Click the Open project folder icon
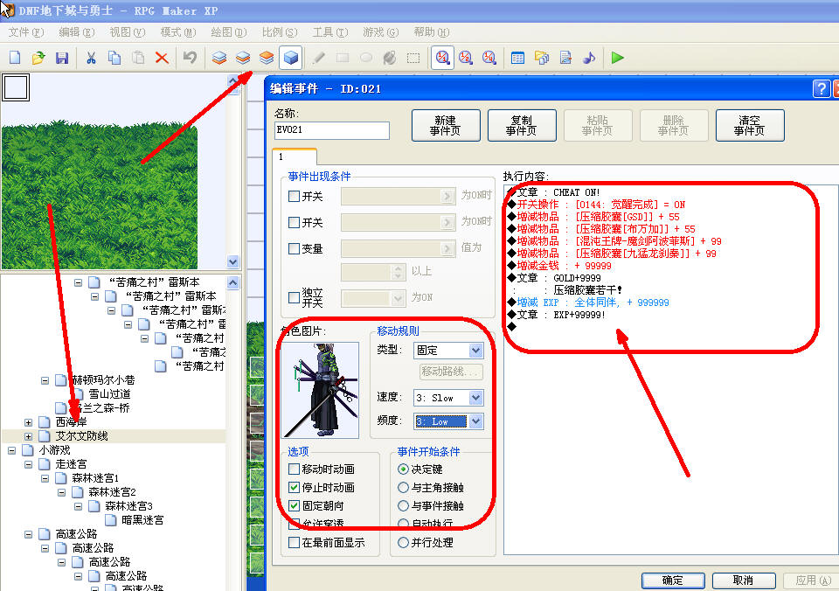 point(38,58)
